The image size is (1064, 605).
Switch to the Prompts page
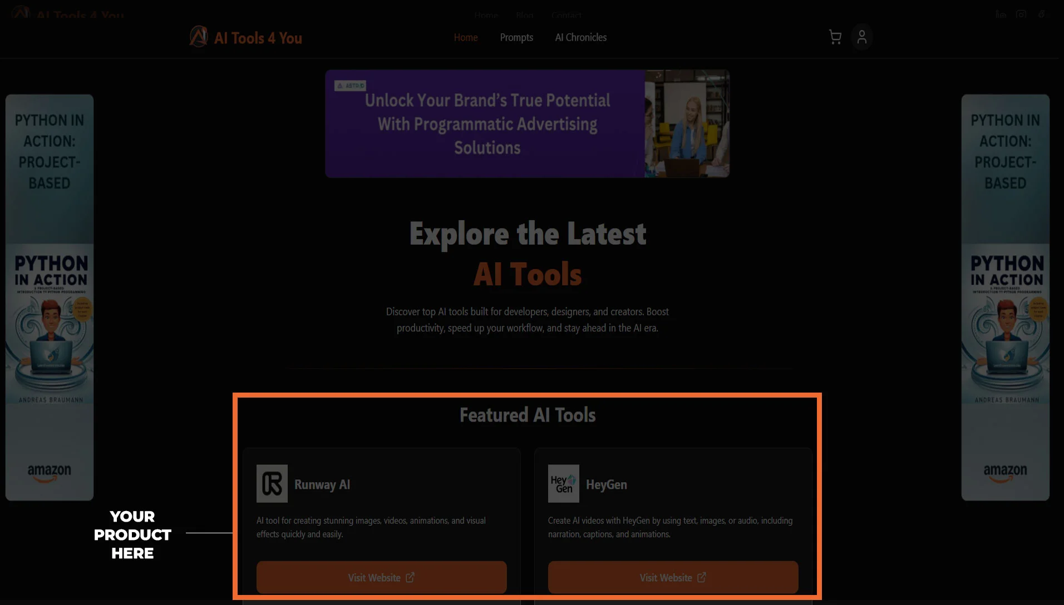[516, 37]
